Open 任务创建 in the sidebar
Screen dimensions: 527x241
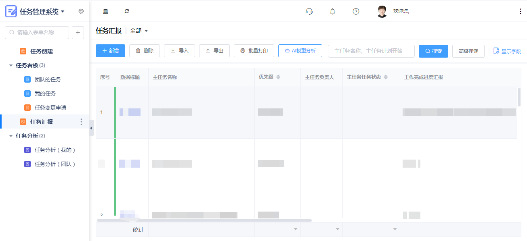42,51
